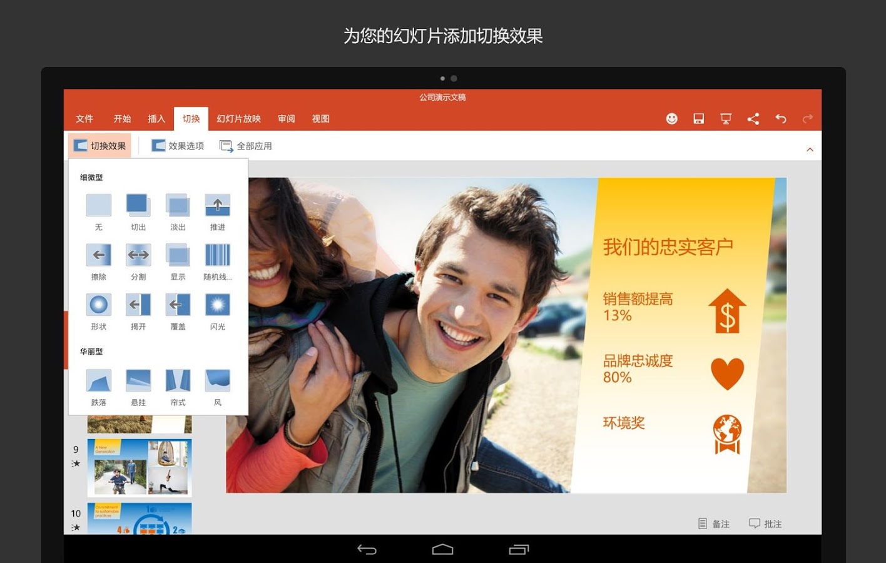
Task: Click the present-to-screen icon
Action: tap(726, 118)
